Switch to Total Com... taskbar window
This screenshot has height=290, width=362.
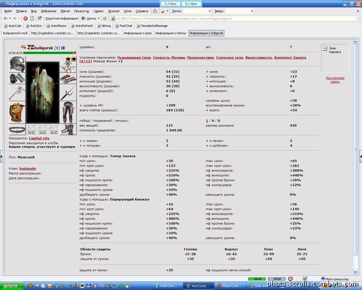pyautogui.click(x=167, y=286)
